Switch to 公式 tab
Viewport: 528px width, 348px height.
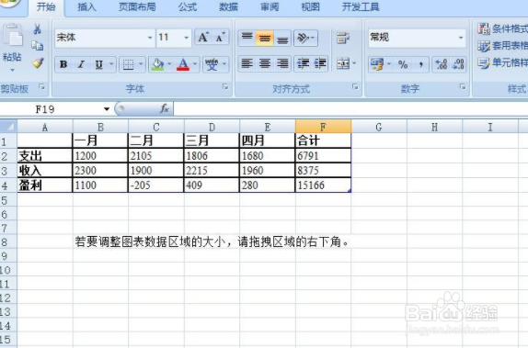188,6
